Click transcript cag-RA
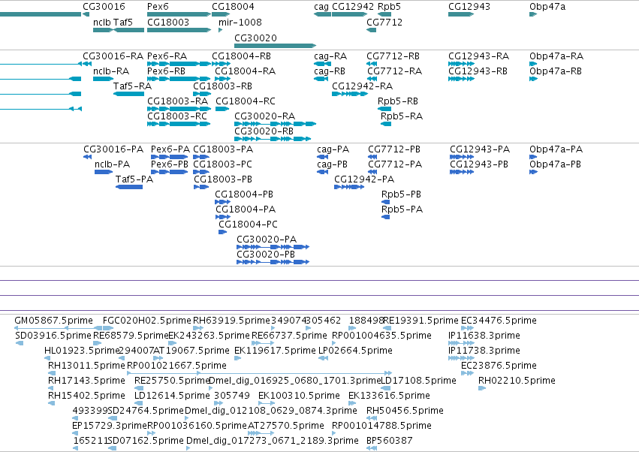Viewport: 639px width, 452px height. pos(322,64)
